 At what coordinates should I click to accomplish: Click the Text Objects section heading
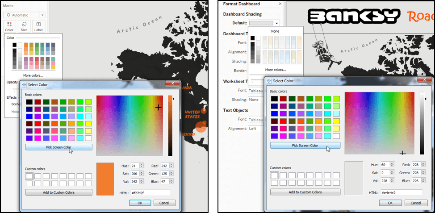click(x=235, y=110)
